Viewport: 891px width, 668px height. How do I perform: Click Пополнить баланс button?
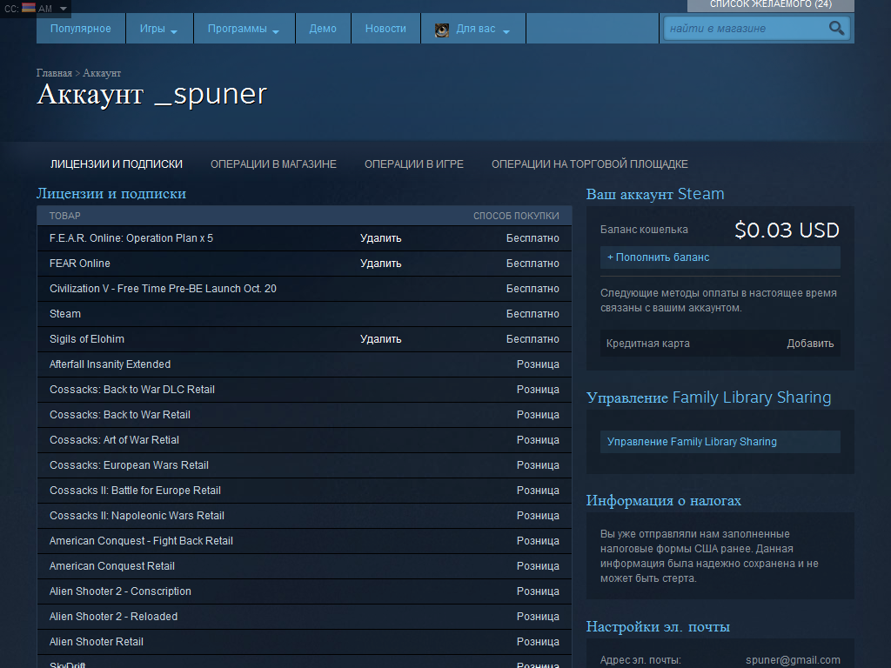click(720, 257)
